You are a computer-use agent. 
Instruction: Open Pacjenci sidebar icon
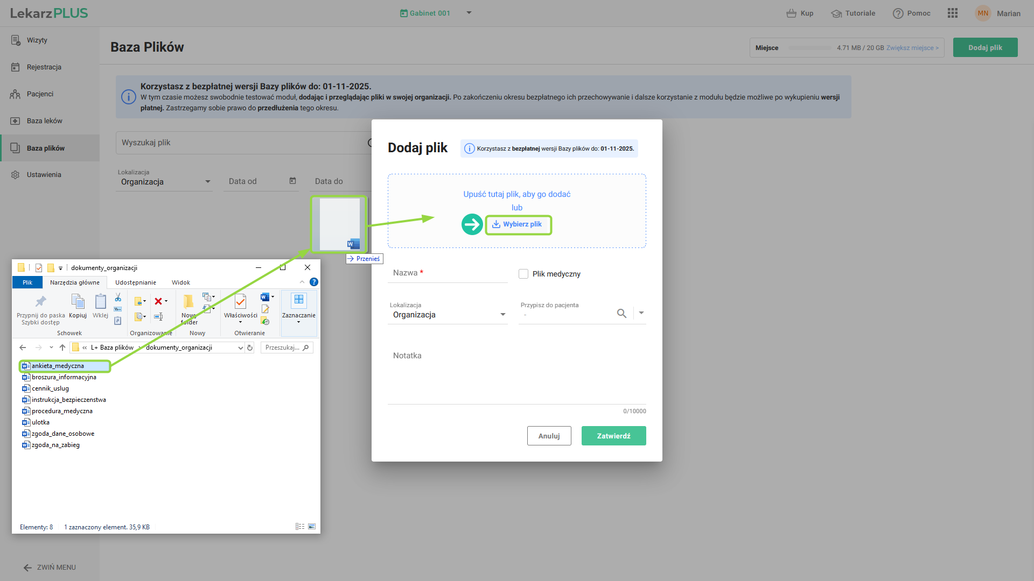[15, 94]
